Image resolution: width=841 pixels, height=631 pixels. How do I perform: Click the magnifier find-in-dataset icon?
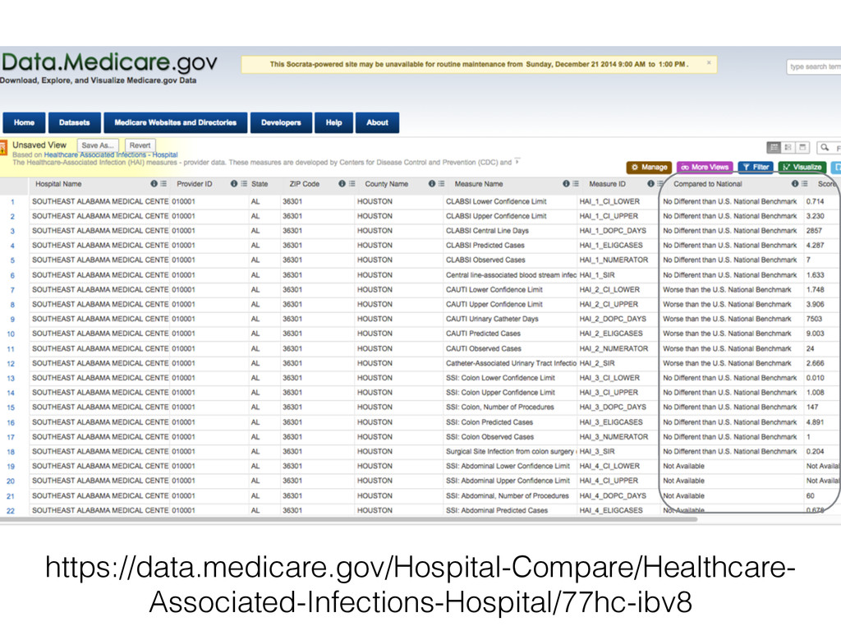point(825,147)
